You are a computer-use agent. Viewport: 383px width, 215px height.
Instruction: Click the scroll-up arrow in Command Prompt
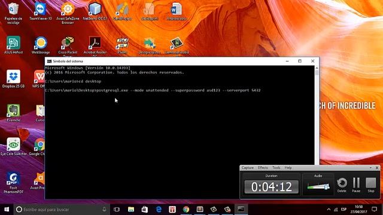coord(317,68)
